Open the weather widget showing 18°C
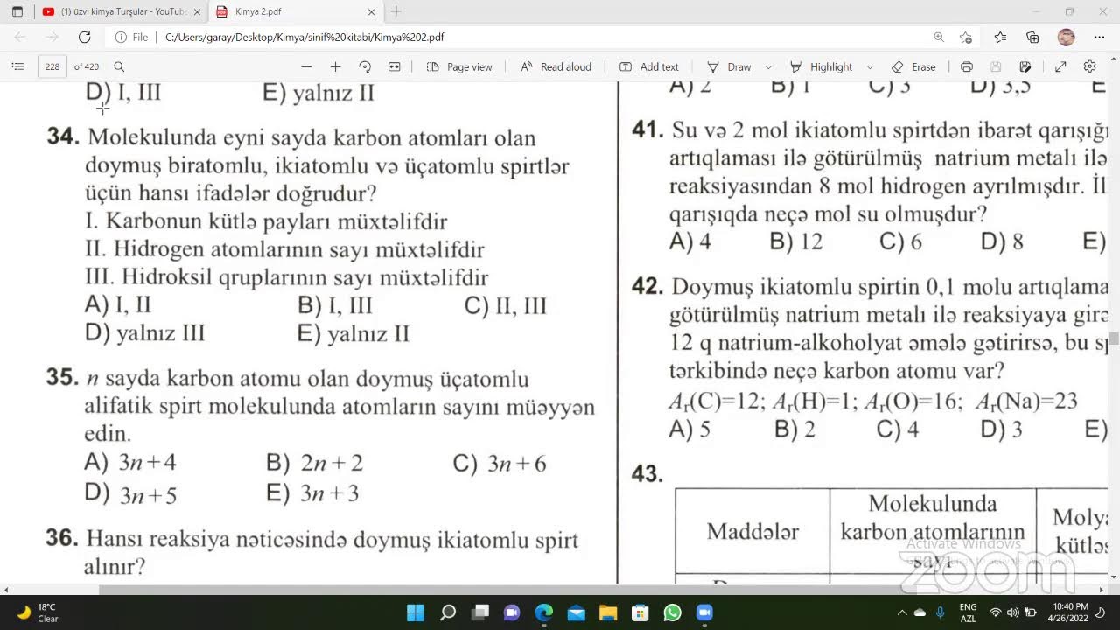This screenshot has height=630, width=1120. pyautogui.click(x=38, y=612)
